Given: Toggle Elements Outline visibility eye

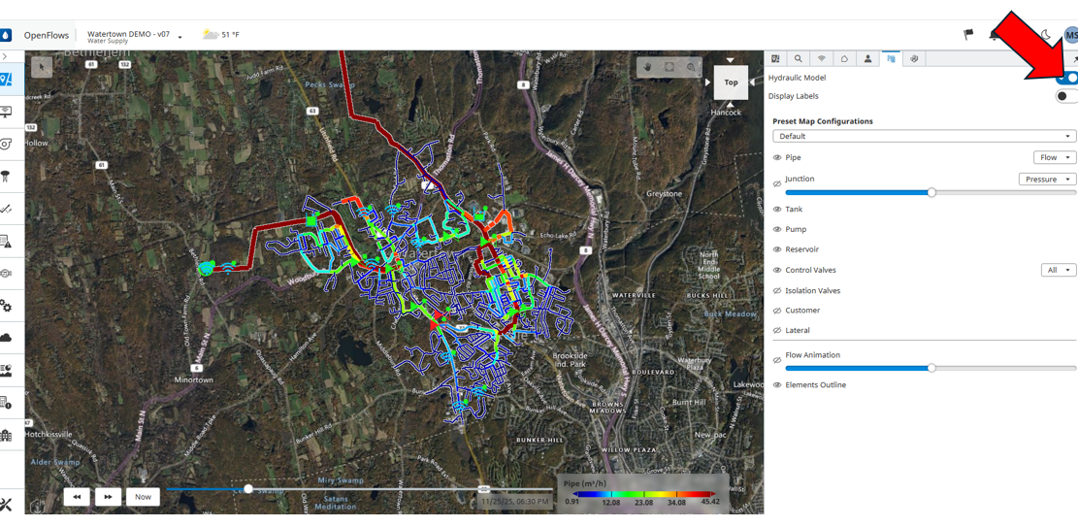Looking at the screenshot, I should pyautogui.click(x=777, y=385).
